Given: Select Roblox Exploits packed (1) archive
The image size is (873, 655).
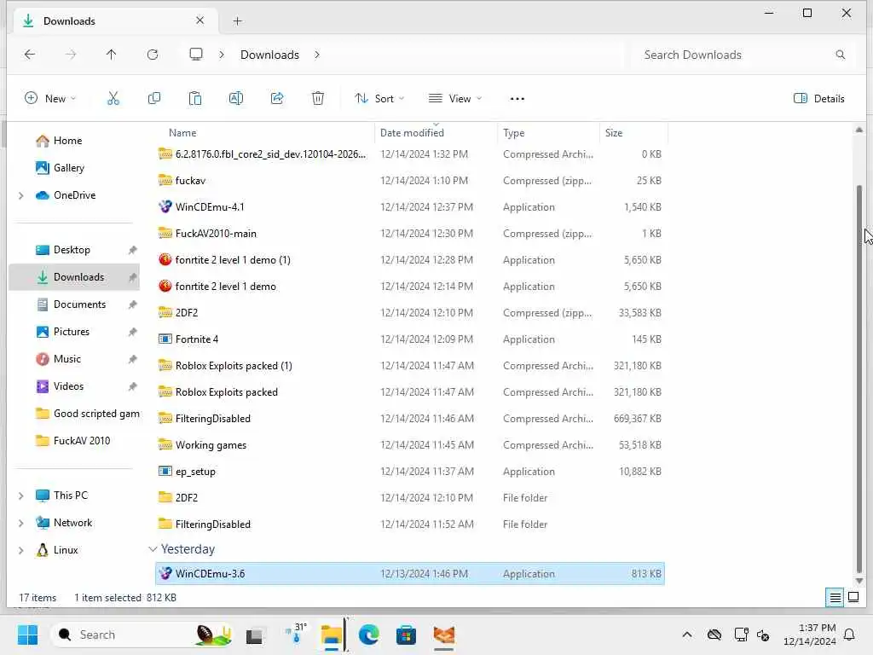Looking at the screenshot, I should 410,366.
